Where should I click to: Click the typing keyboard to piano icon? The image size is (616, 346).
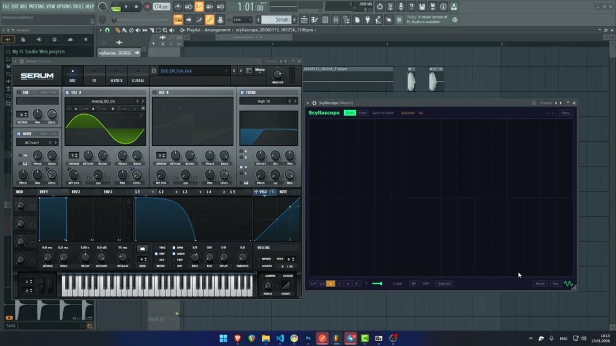coord(178,20)
